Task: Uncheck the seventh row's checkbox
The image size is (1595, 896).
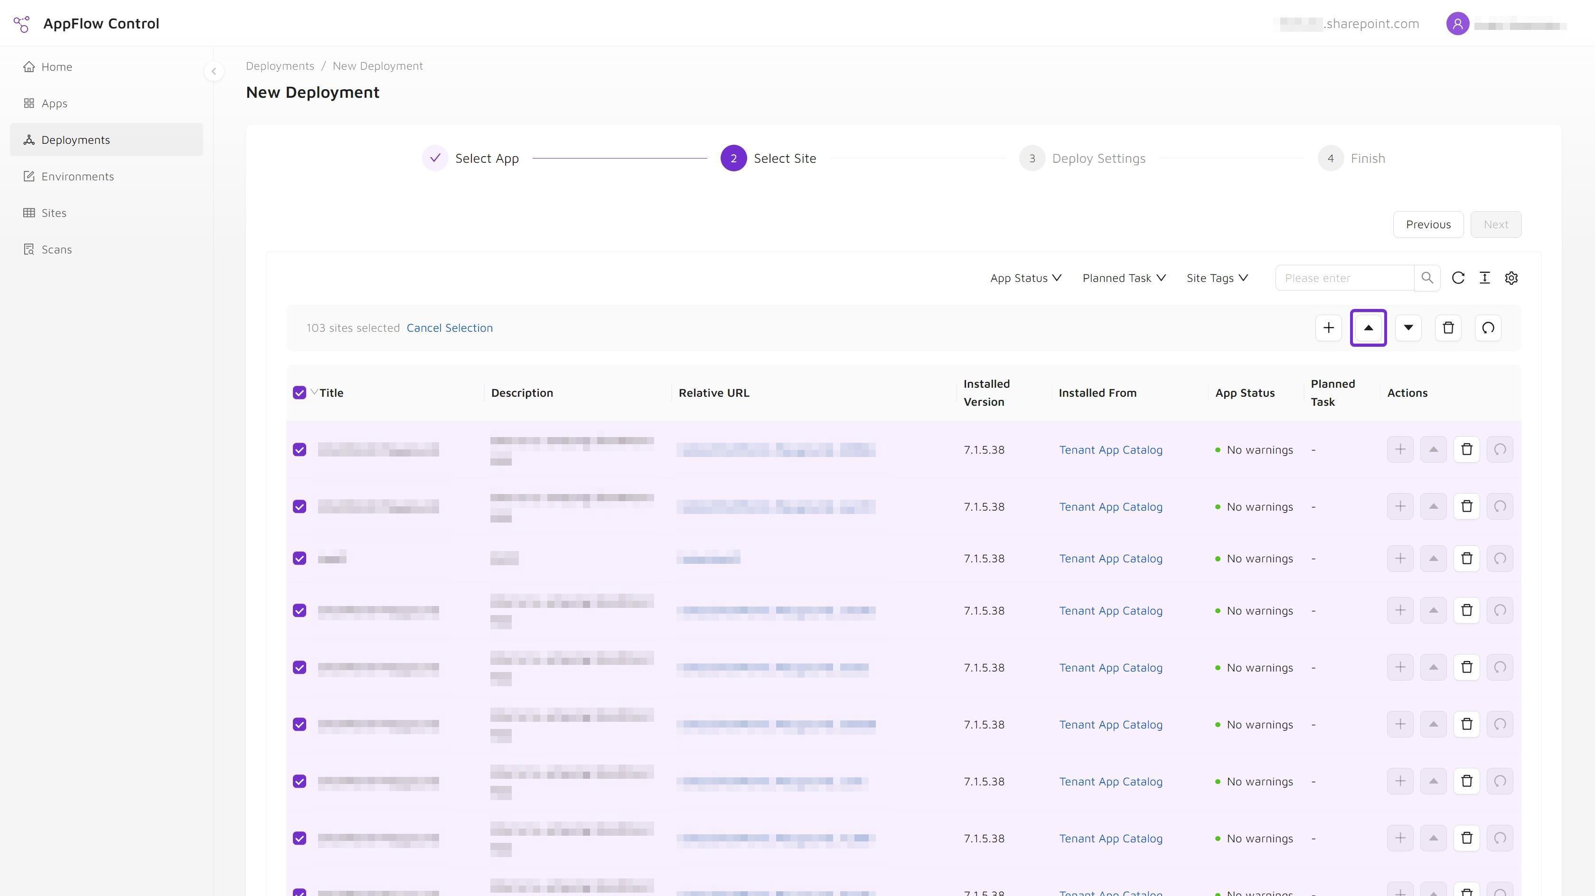Action: tap(300, 782)
